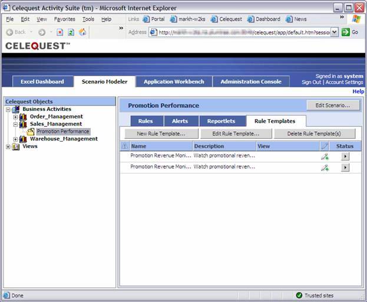367x302 pixels.
Task: Click the Business Activities books icon
Action: pos(16,109)
